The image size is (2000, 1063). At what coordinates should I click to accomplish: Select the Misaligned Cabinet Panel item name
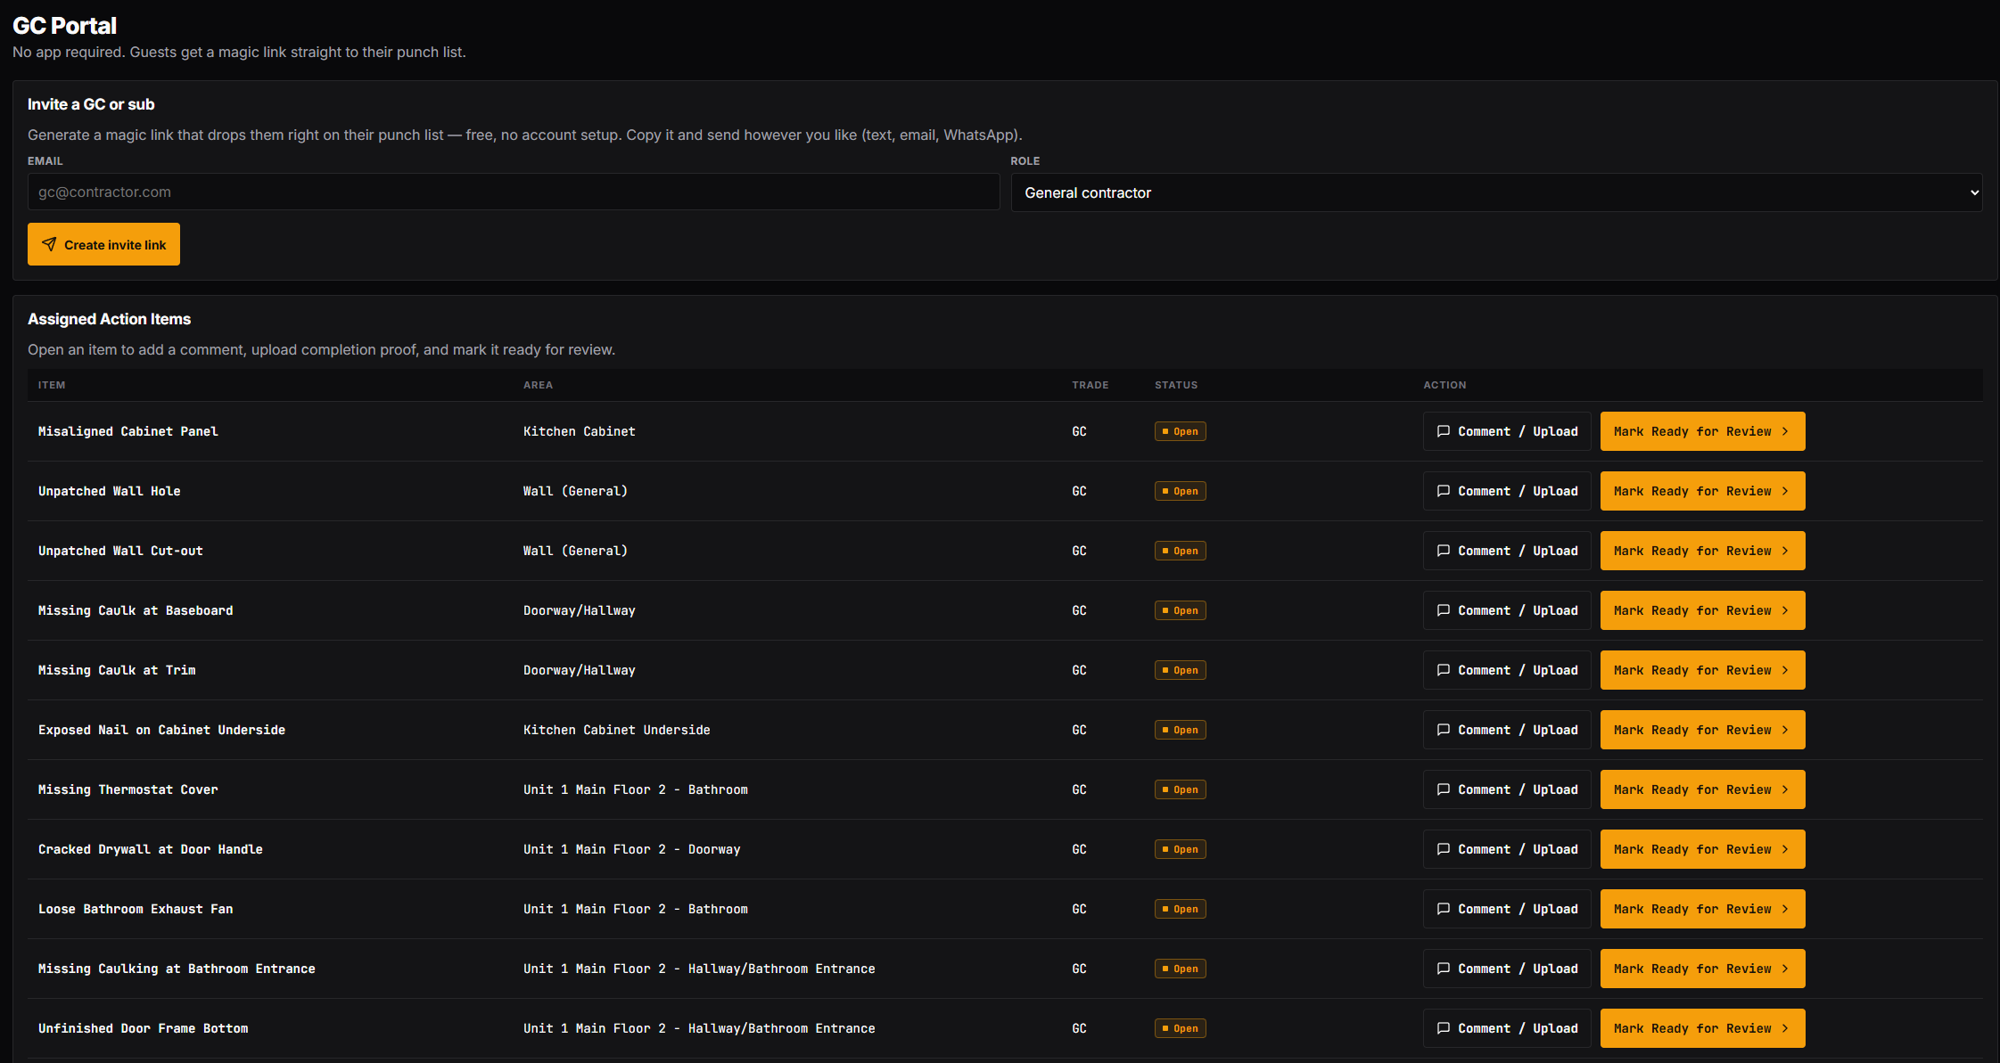128,431
